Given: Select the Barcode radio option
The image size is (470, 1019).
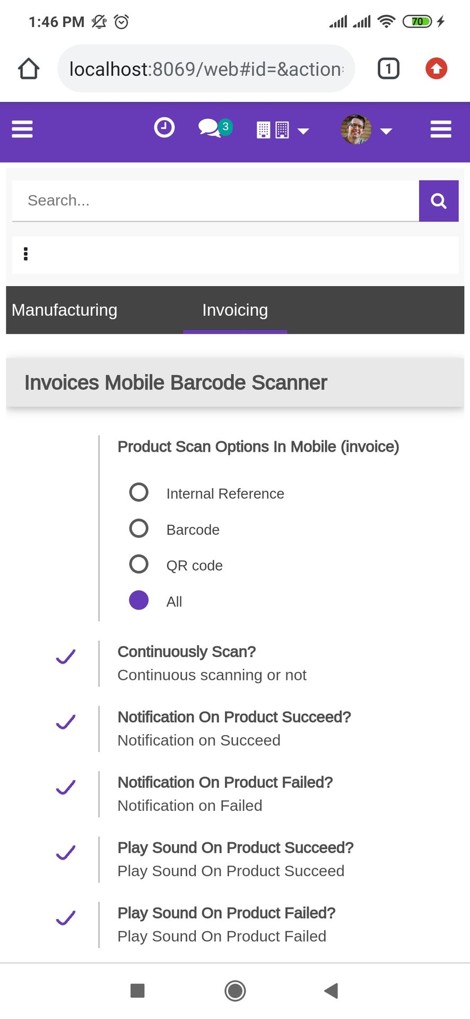Looking at the screenshot, I should [139, 529].
